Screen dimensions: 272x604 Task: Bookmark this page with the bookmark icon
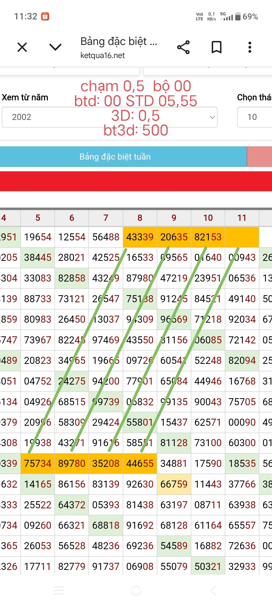click(216, 47)
